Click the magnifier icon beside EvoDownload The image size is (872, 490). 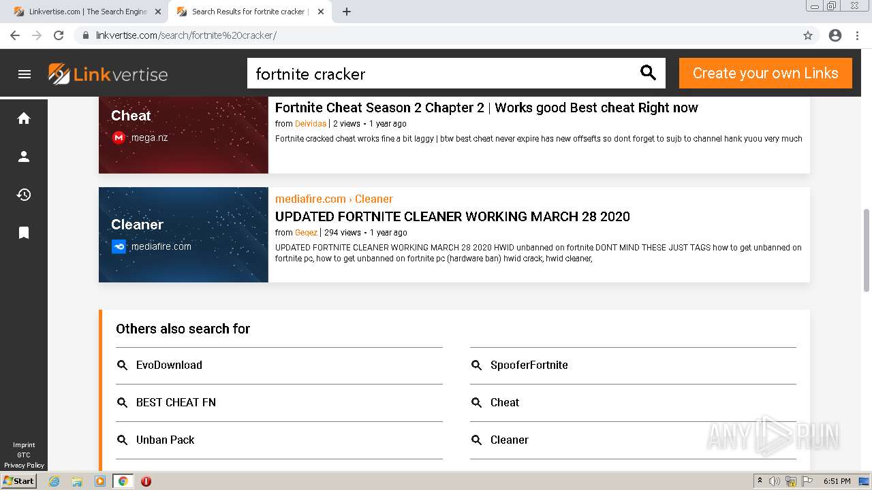click(x=122, y=365)
